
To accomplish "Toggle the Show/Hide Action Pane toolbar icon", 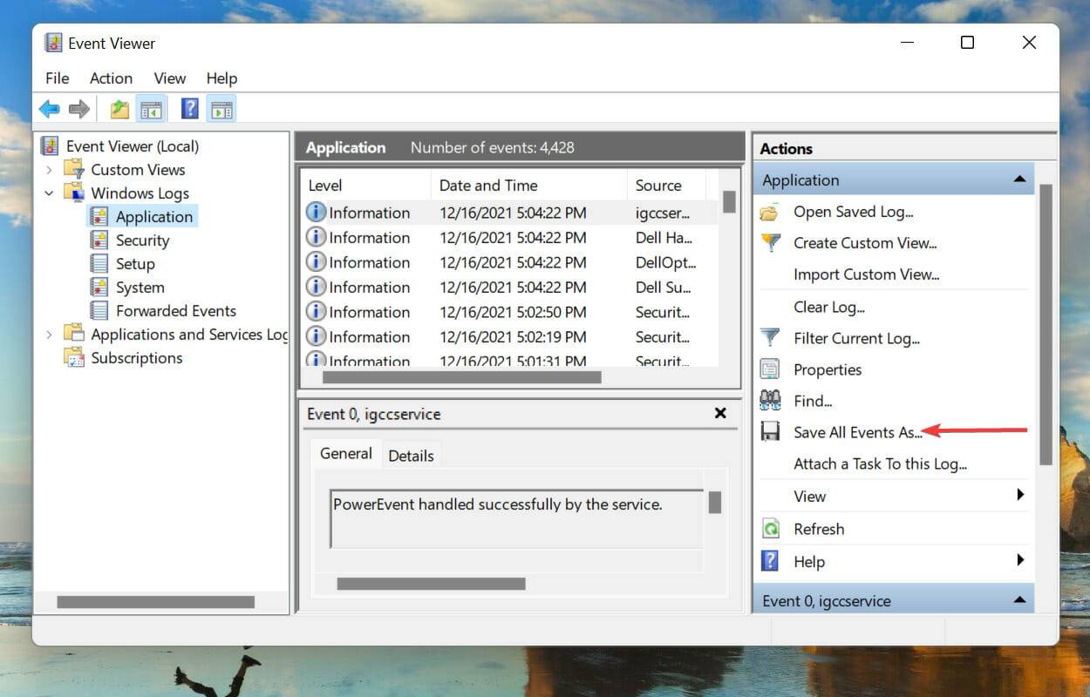I will [x=221, y=109].
